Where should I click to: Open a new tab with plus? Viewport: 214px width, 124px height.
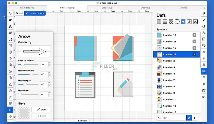205,8
